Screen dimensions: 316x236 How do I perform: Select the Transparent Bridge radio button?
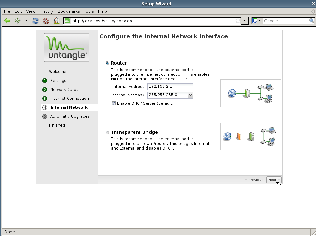pyautogui.click(x=107, y=133)
